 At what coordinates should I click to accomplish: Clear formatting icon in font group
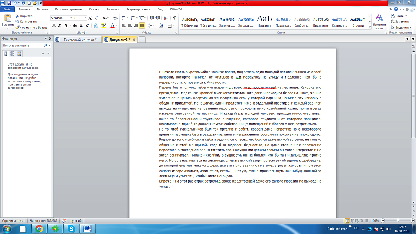[115, 18]
